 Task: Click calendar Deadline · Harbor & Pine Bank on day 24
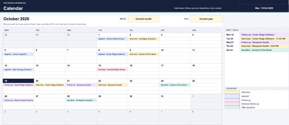(175, 85)
